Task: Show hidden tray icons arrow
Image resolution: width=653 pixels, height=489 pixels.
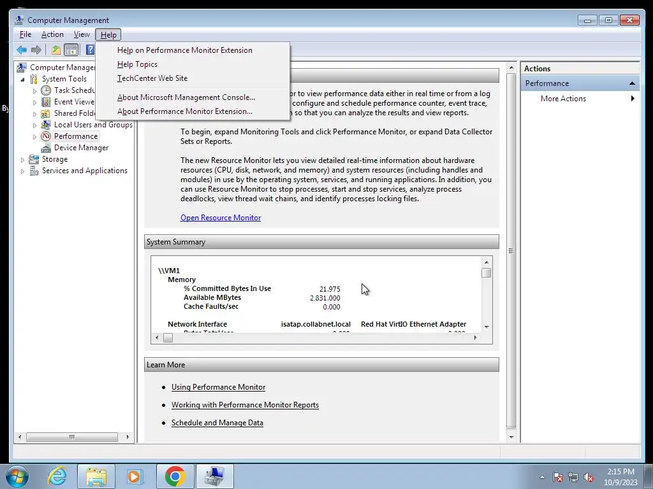Action: point(542,477)
